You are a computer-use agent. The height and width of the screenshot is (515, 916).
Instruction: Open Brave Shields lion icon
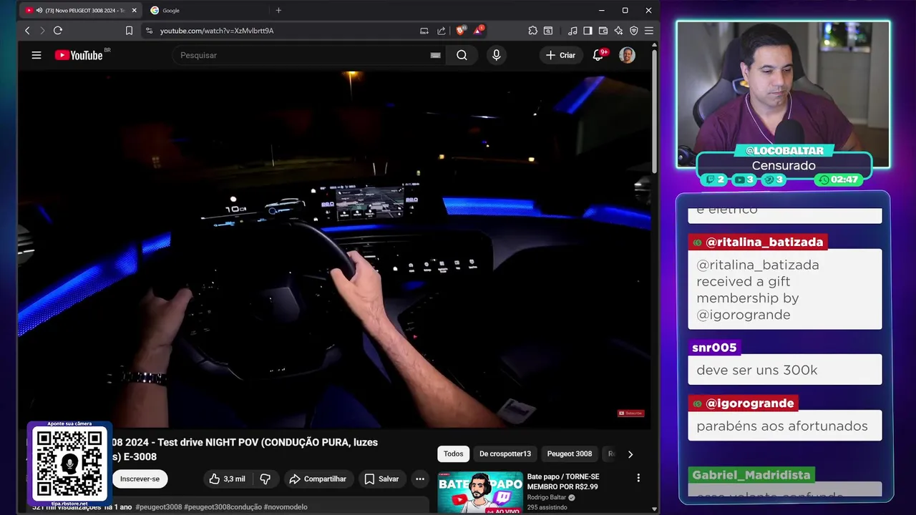461,31
